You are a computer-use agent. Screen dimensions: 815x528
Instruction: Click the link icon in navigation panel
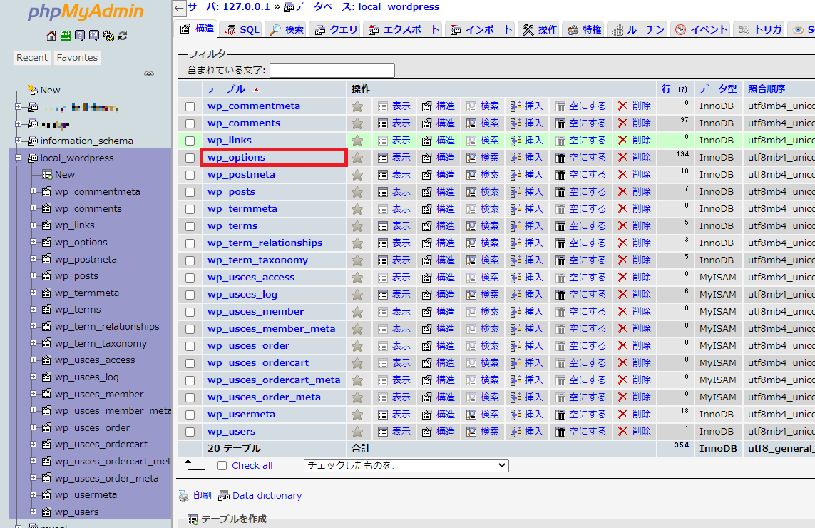point(149,73)
